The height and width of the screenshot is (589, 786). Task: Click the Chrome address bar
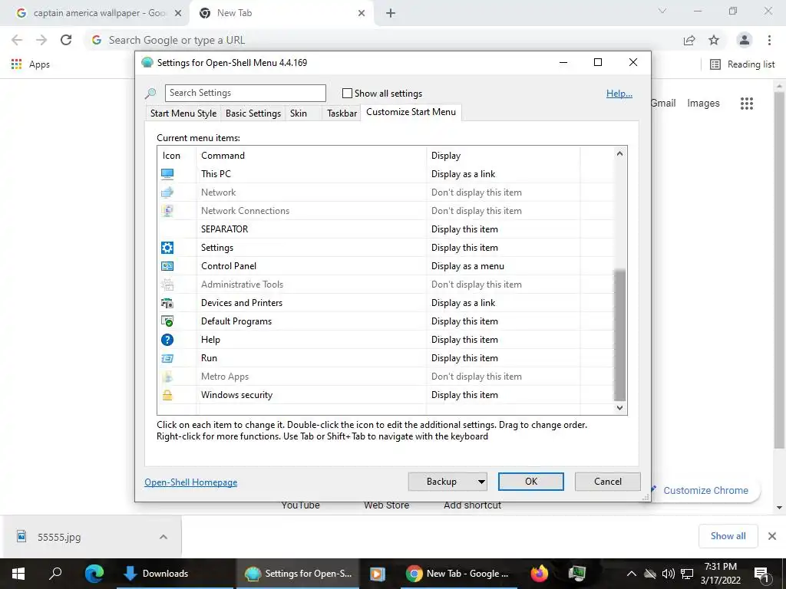(381, 40)
